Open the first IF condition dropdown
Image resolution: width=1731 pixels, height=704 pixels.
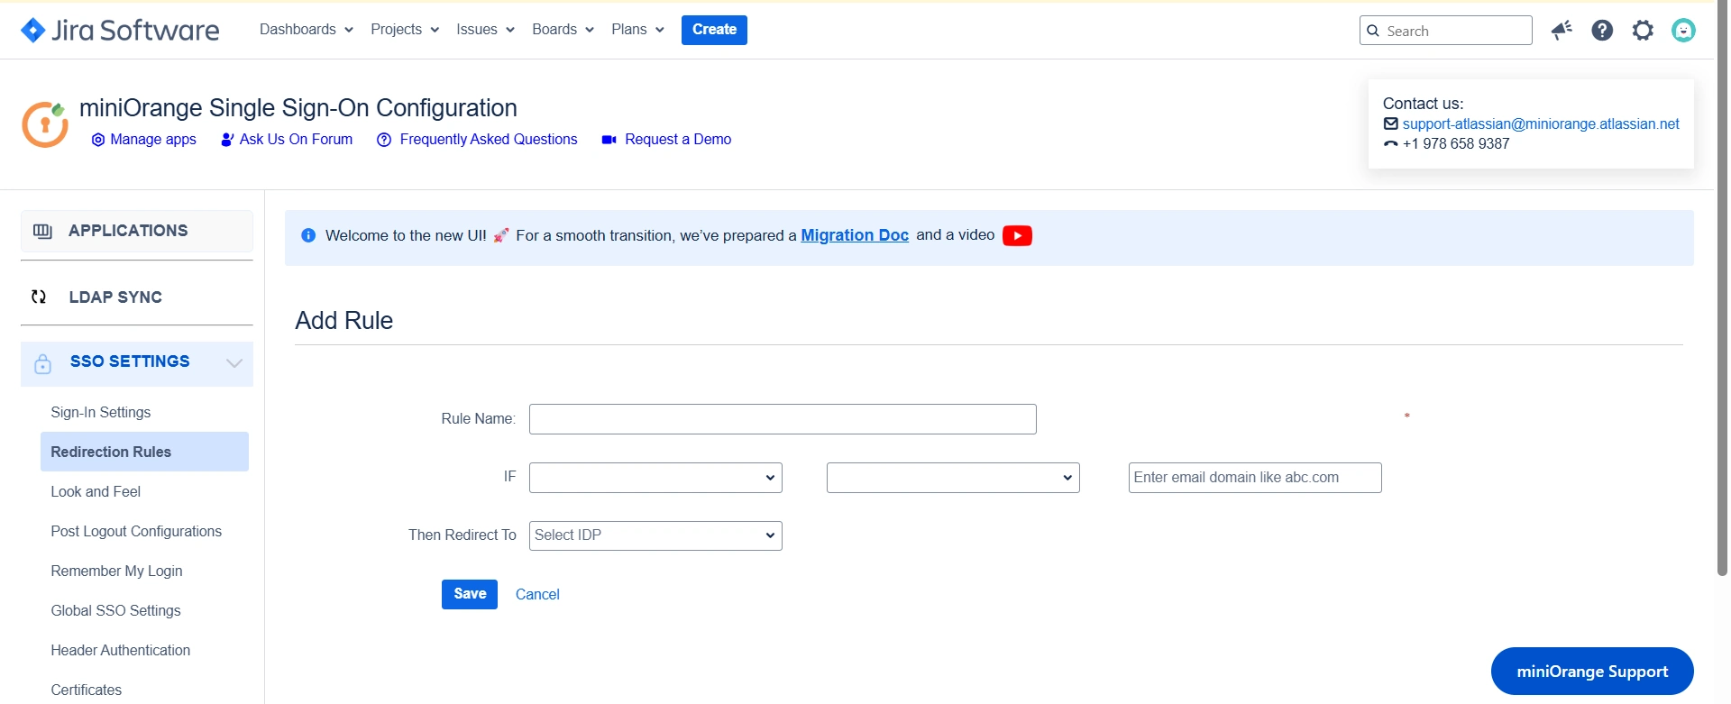click(x=655, y=478)
